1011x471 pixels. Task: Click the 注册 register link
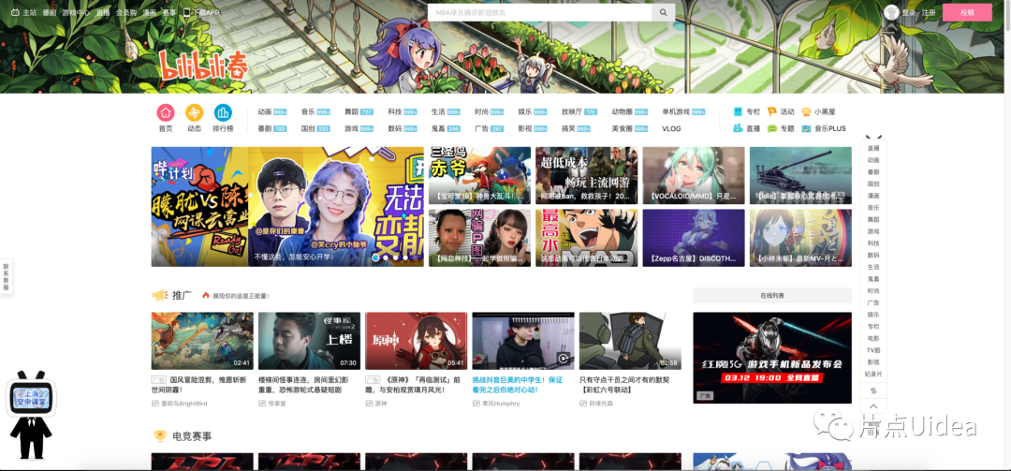[929, 12]
